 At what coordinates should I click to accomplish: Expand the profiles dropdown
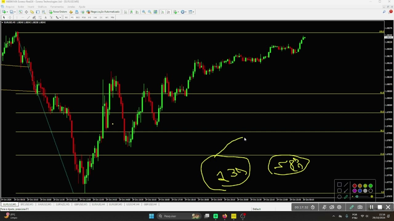[x=15, y=12]
